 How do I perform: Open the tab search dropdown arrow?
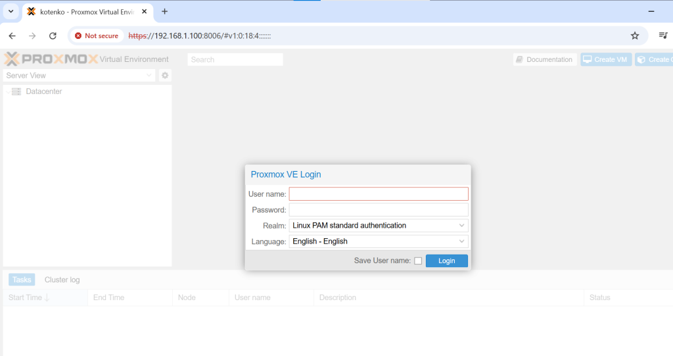coord(11,12)
